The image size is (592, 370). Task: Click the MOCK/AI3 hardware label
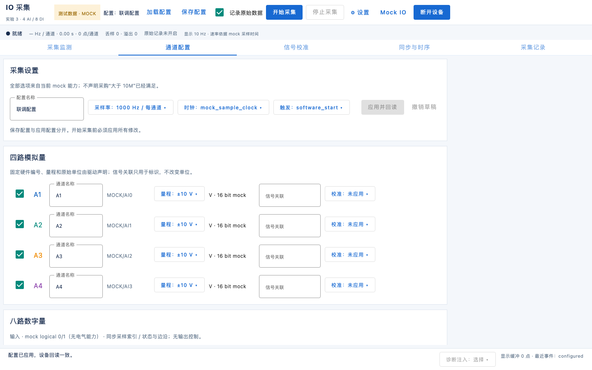click(120, 287)
